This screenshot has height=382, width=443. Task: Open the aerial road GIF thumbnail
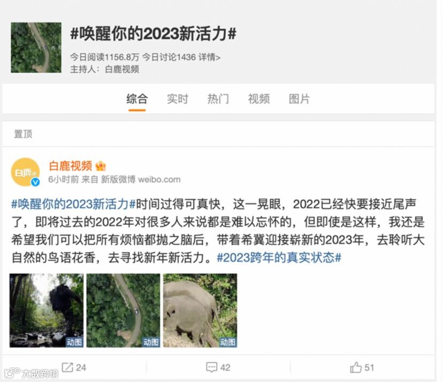click(x=123, y=310)
